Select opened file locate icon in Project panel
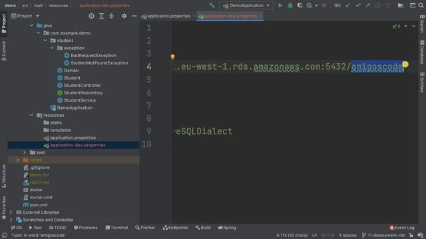 pos(91,16)
